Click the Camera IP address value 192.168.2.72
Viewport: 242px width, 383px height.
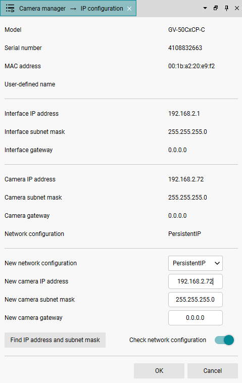186,179
